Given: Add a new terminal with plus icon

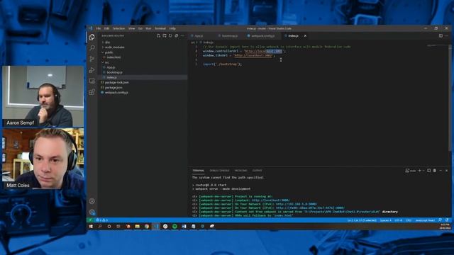Looking at the screenshot, I should click(x=419, y=171).
